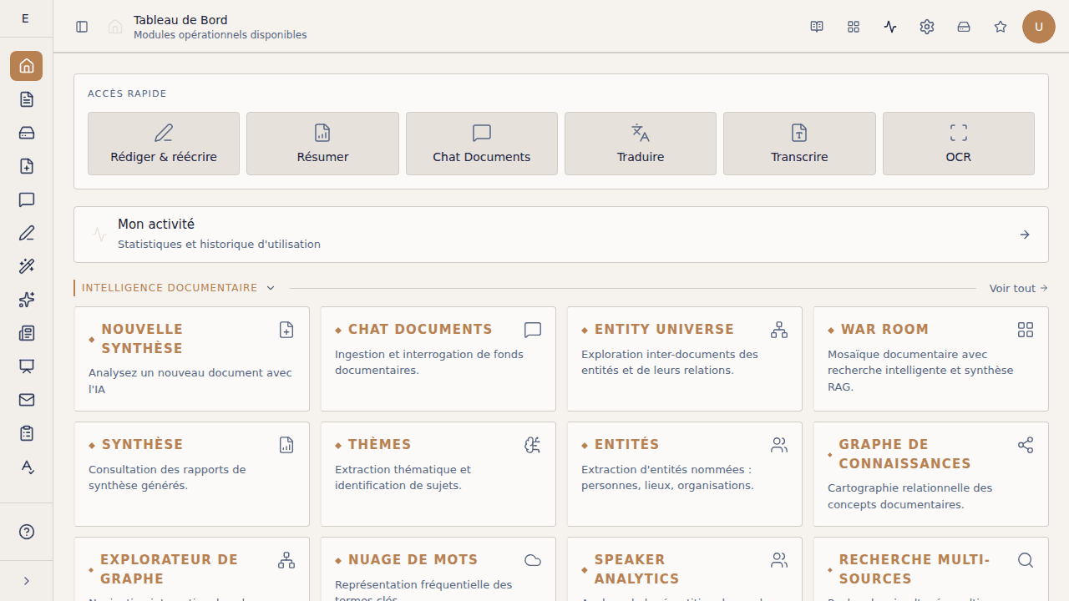Open the Transcrire quick access module
The image size is (1069, 601).
coord(798,143)
